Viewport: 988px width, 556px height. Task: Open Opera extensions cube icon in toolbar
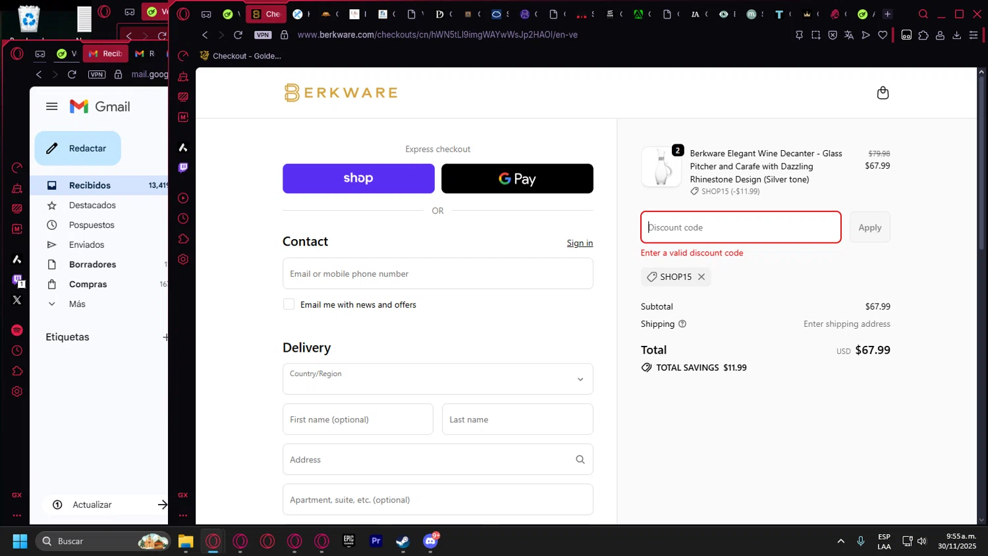pos(923,35)
